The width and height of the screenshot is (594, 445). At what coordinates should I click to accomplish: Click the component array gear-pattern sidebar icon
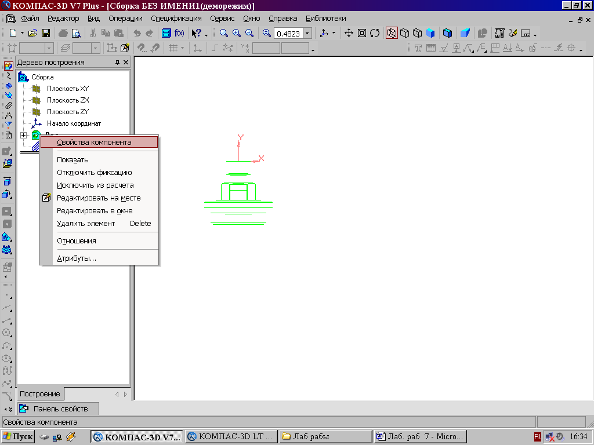[7, 250]
